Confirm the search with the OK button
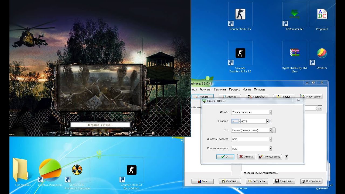This screenshot has height=194, width=345. 225,157
